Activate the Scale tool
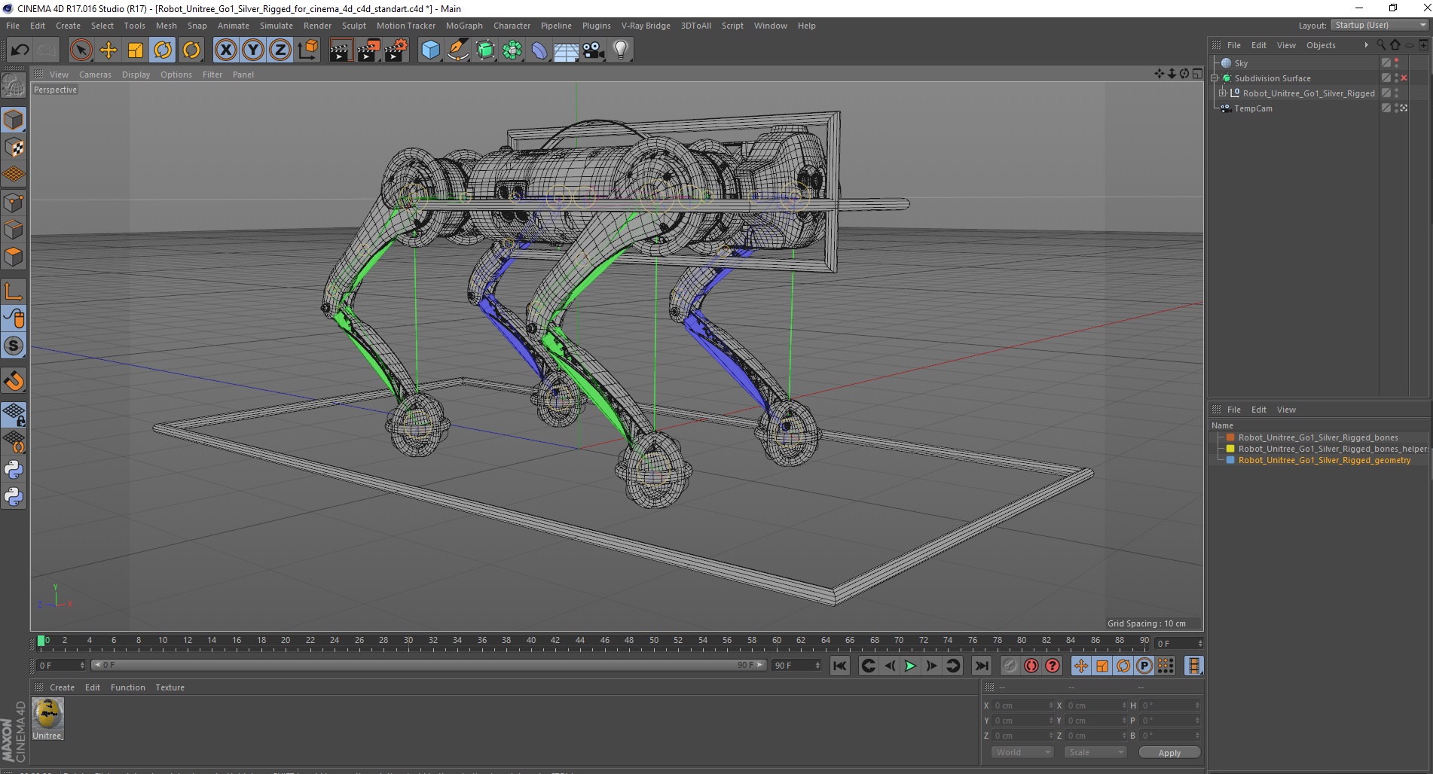 [x=136, y=50]
